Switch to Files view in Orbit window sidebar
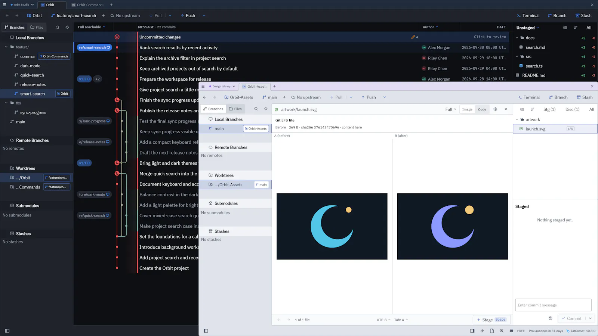Screen dimensions: 598x336 point(37,27)
